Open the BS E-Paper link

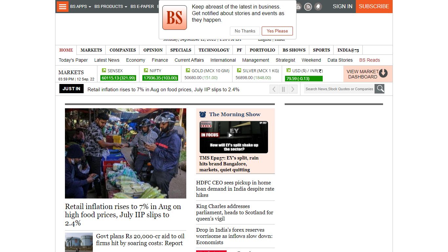tap(142, 7)
